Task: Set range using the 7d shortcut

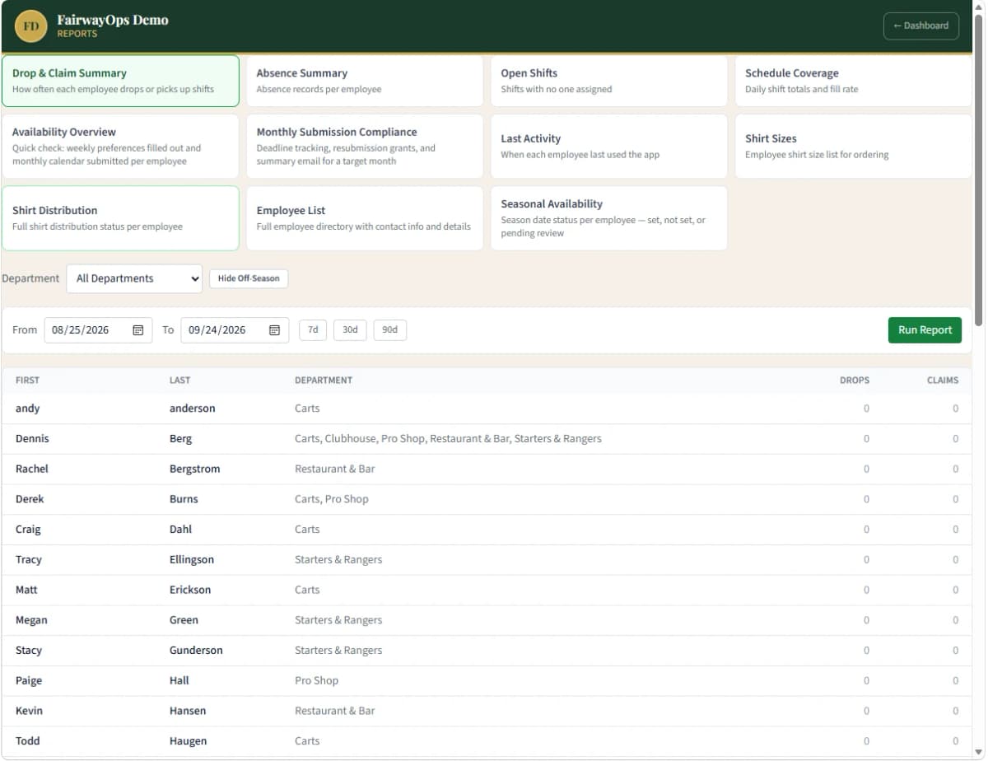Action: (x=313, y=330)
